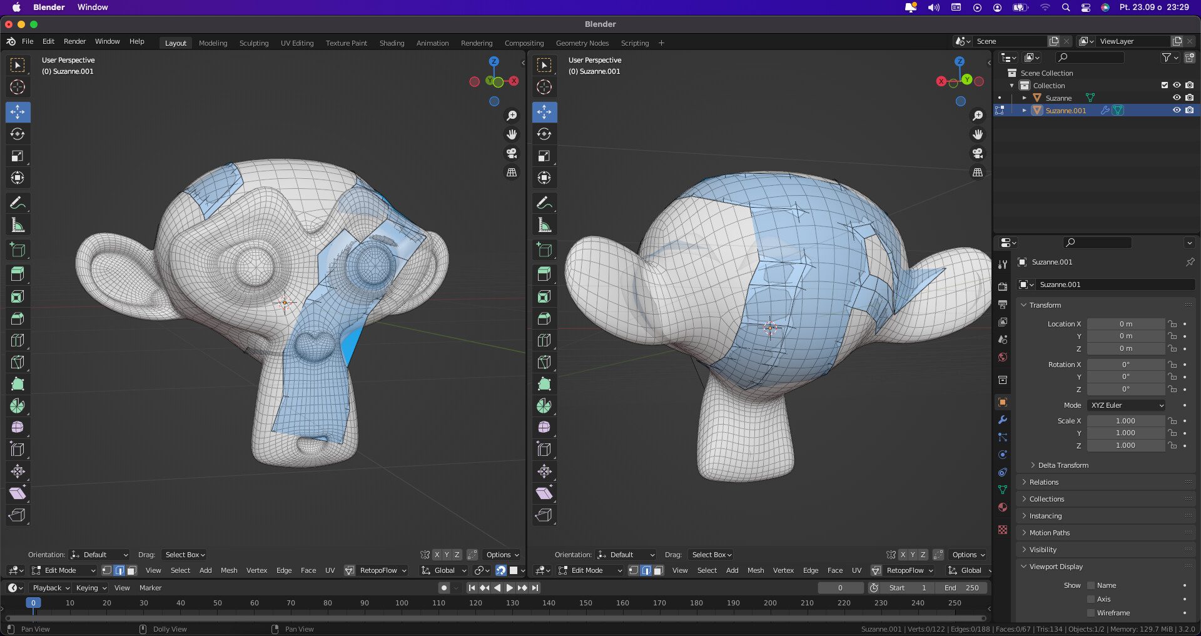Click the current frame number field
The height and width of the screenshot is (636, 1201).
click(841, 588)
